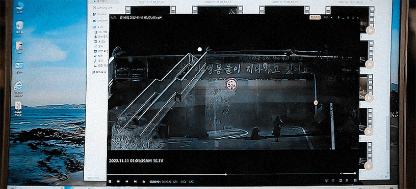Click the MP4 format label in title bar
Image resolution: width=416 pixels, height=189 pixels.
114,17
